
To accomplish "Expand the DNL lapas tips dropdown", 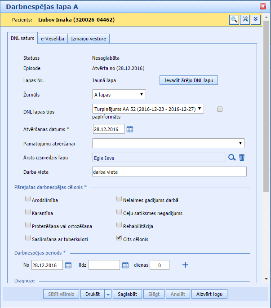I will [148, 109].
